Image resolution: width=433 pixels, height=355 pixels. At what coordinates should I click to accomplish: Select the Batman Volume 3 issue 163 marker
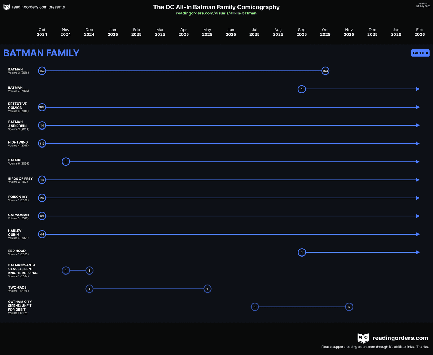click(x=325, y=71)
